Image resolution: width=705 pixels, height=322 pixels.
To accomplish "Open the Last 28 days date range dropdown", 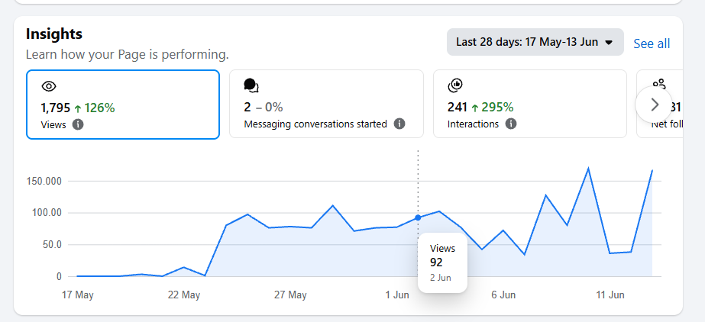I will click(535, 42).
